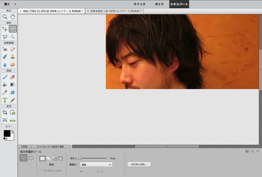Choose the Paint Bucket tool
The image size is (262, 177).
pyautogui.click(x=5, y=85)
